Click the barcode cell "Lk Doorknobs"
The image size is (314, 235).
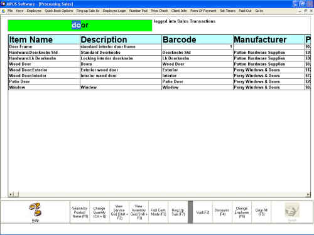pyautogui.click(x=197, y=58)
